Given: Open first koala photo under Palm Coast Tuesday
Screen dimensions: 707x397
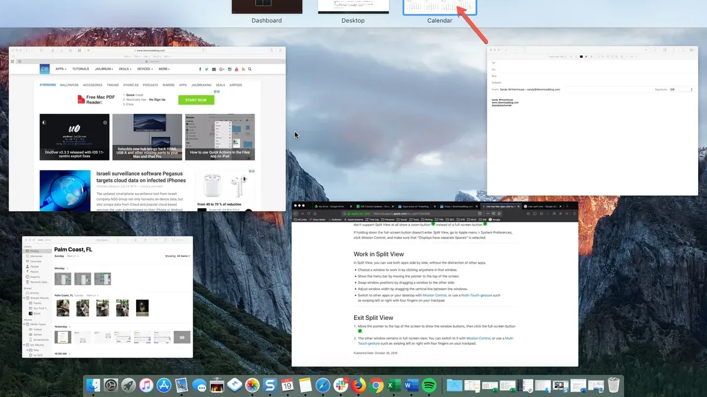Looking at the screenshot, I should point(63,308).
